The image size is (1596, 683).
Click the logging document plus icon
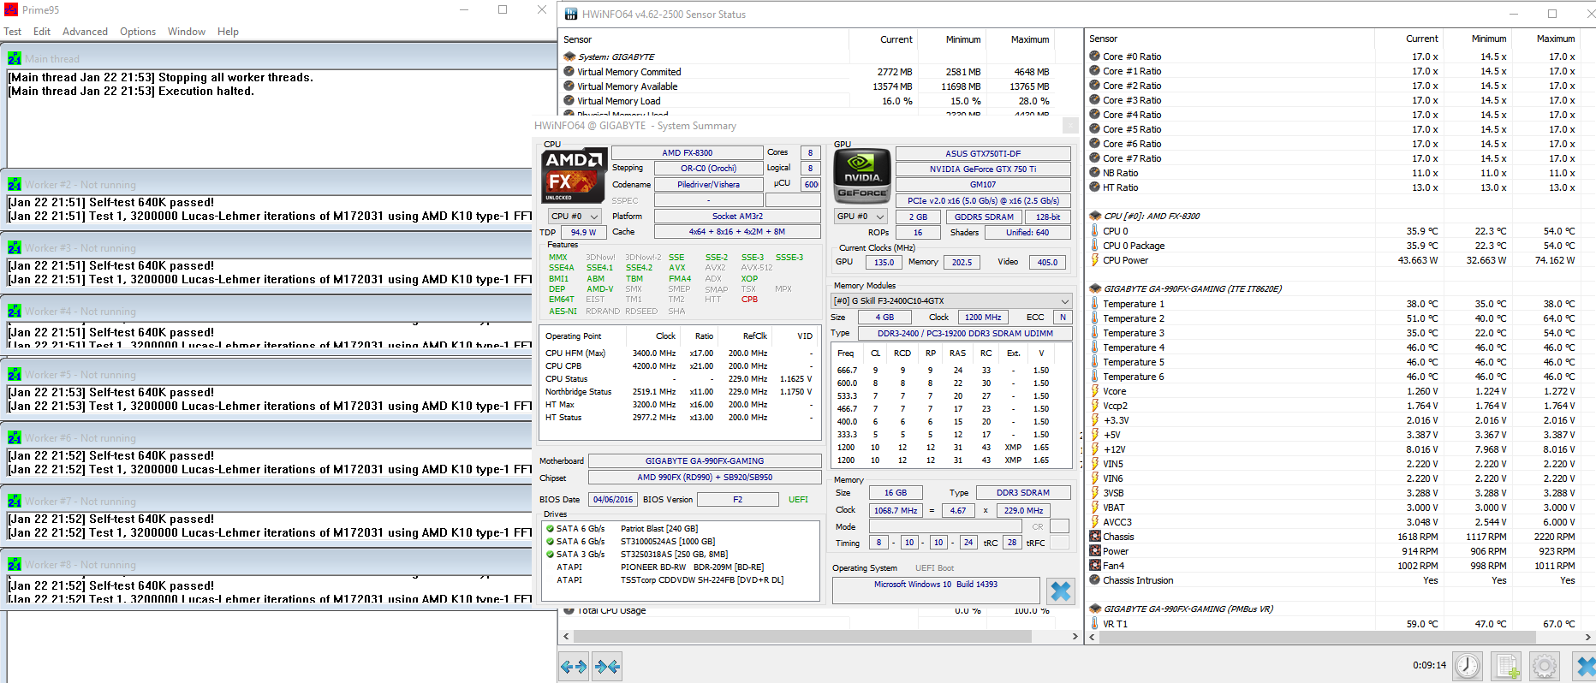tap(1506, 666)
